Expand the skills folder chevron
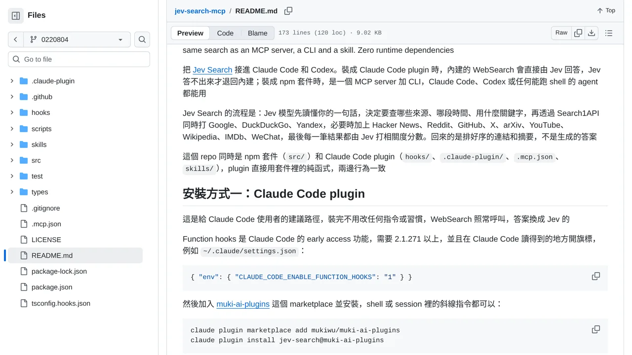 coord(12,144)
